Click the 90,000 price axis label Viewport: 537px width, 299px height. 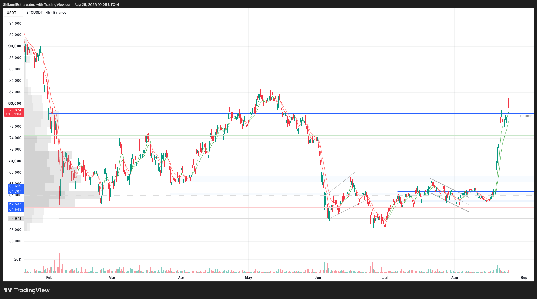coord(15,46)
